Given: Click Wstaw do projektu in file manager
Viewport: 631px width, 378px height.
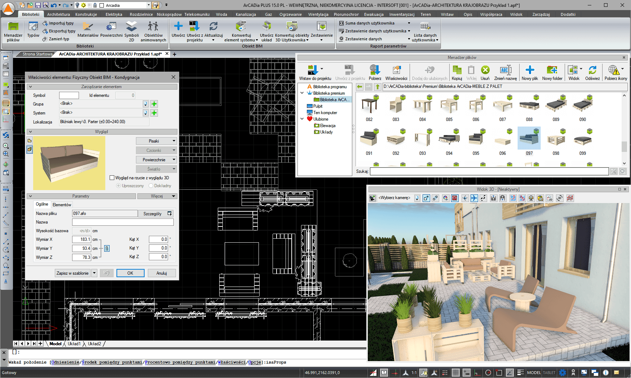Looking at the screenshot, I should pos(315,72).
